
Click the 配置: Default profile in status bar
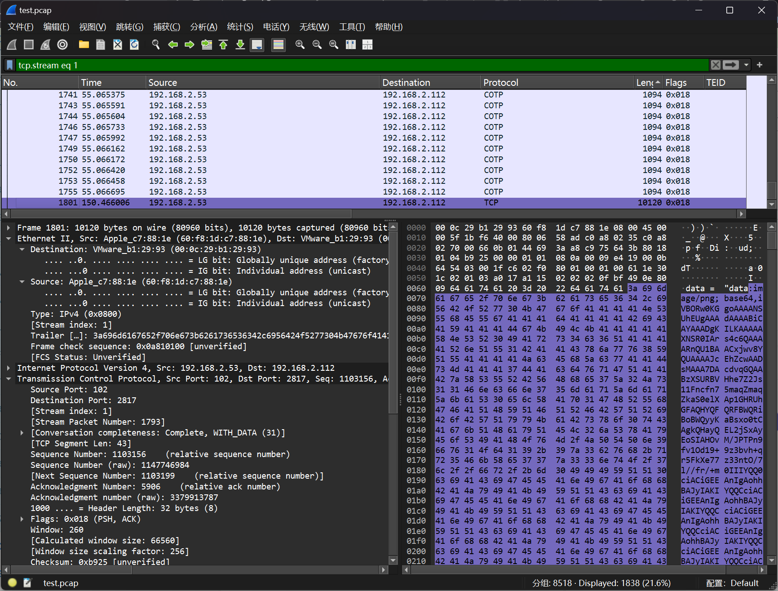coord(732,583)
